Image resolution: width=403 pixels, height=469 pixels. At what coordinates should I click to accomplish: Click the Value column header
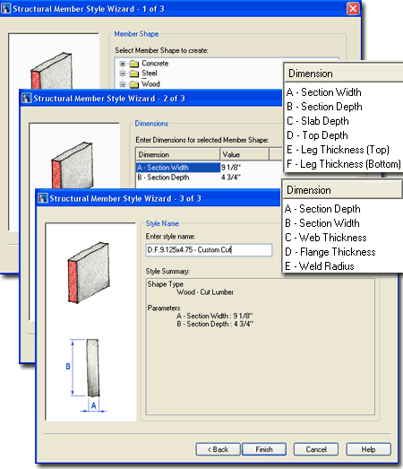pos(244,154)
